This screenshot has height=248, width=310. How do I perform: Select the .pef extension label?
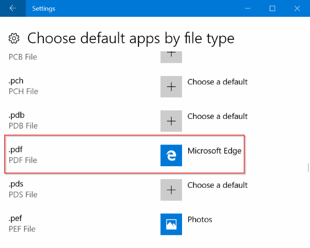pos(15,218)
